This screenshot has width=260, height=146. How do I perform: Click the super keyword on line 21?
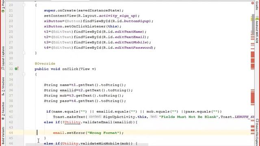50,11
